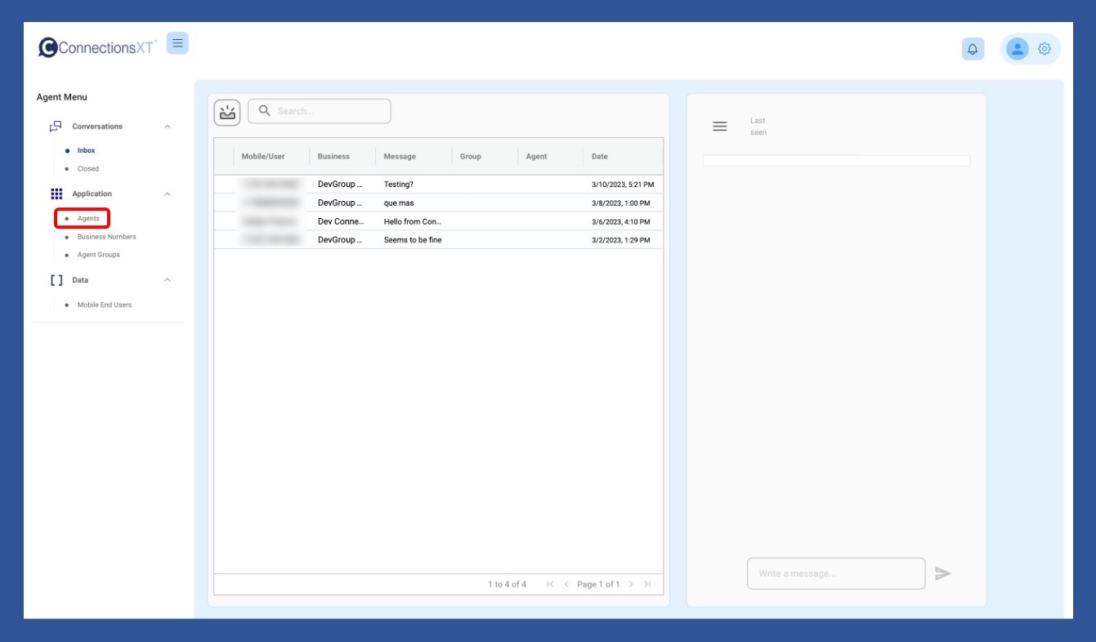Screen dimensions: 1096x642
Task: Open the notifications bell
Action: tap(973, 49)
